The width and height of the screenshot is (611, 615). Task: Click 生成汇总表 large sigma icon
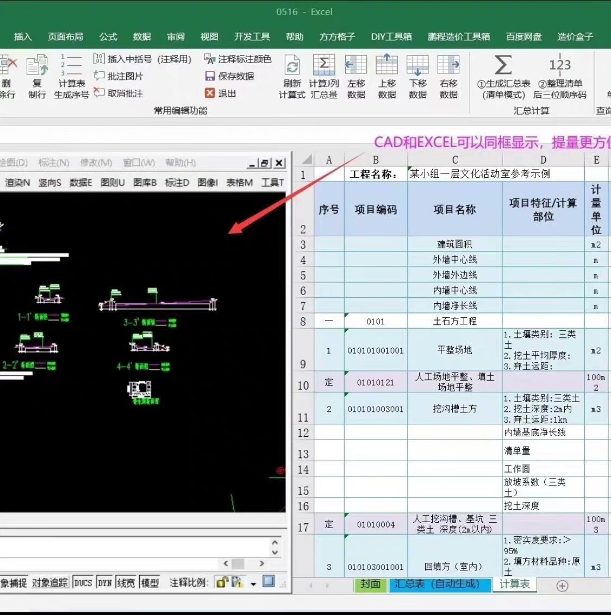(503, 65)
